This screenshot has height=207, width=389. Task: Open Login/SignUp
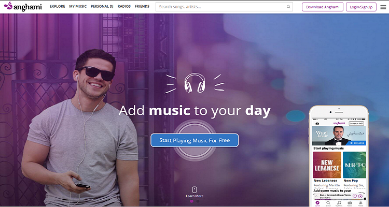pyautogui.click(x=361, y=7)
